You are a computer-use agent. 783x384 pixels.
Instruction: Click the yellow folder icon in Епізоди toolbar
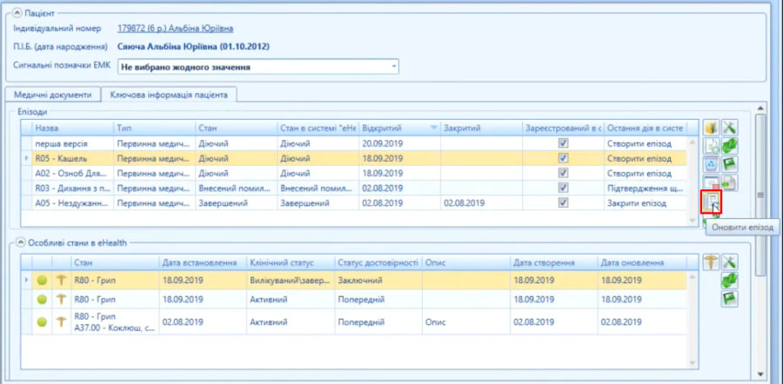pyautogui.click(x=711, y=128)
